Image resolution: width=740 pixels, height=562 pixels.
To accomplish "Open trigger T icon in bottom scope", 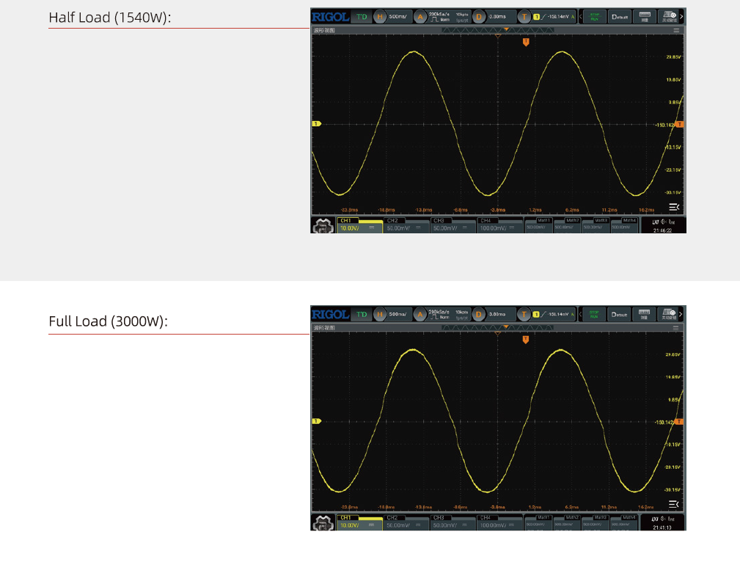I will [x=524, y=314].
